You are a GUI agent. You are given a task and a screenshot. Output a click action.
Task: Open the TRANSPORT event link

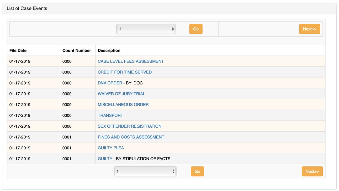(110, 115)
